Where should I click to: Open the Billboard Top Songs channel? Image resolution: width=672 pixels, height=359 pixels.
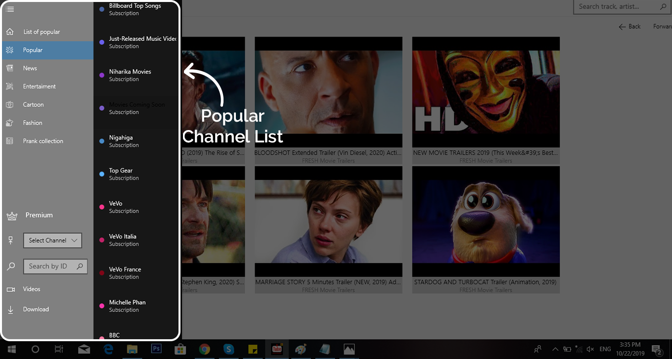coord(135,9)
